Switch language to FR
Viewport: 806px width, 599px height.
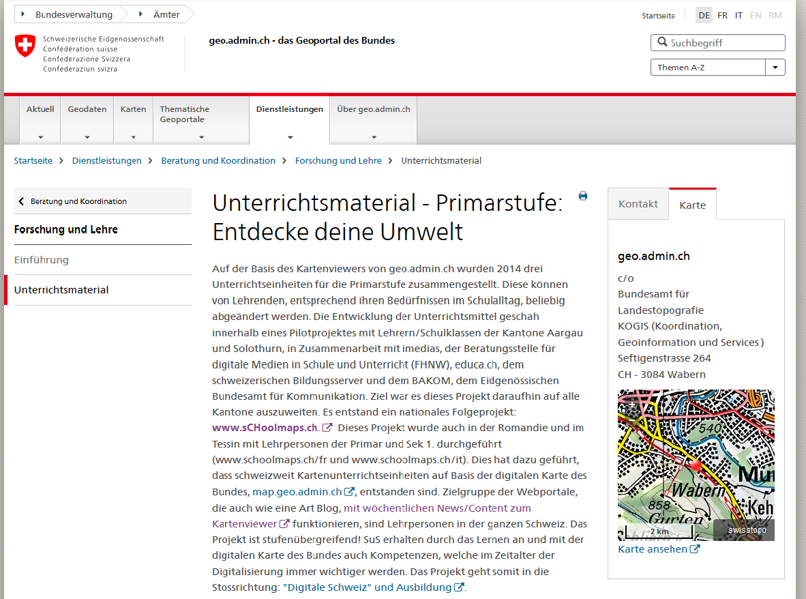click(x=722, y=15)
